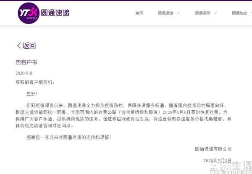
Task: Open the 首页 navigation item
Action: click(139, 13)
